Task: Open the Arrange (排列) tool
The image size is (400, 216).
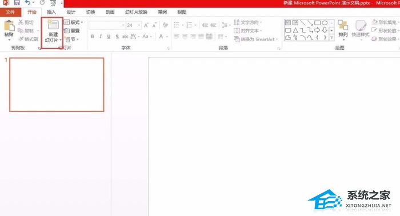Action: coord(343,29)
